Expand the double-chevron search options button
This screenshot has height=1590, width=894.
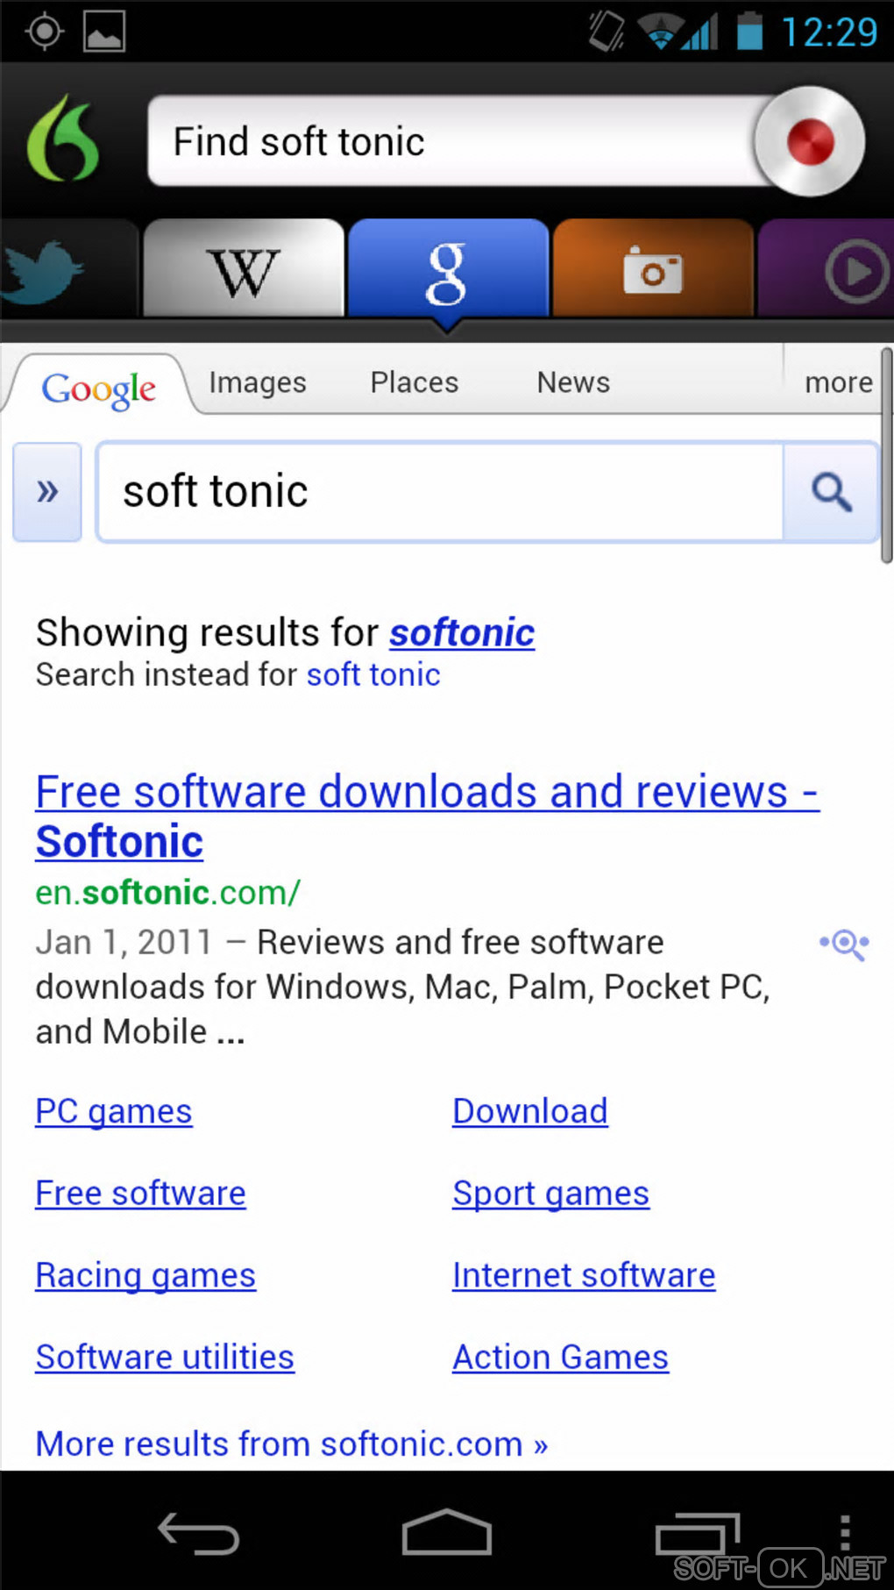[47, 492]
